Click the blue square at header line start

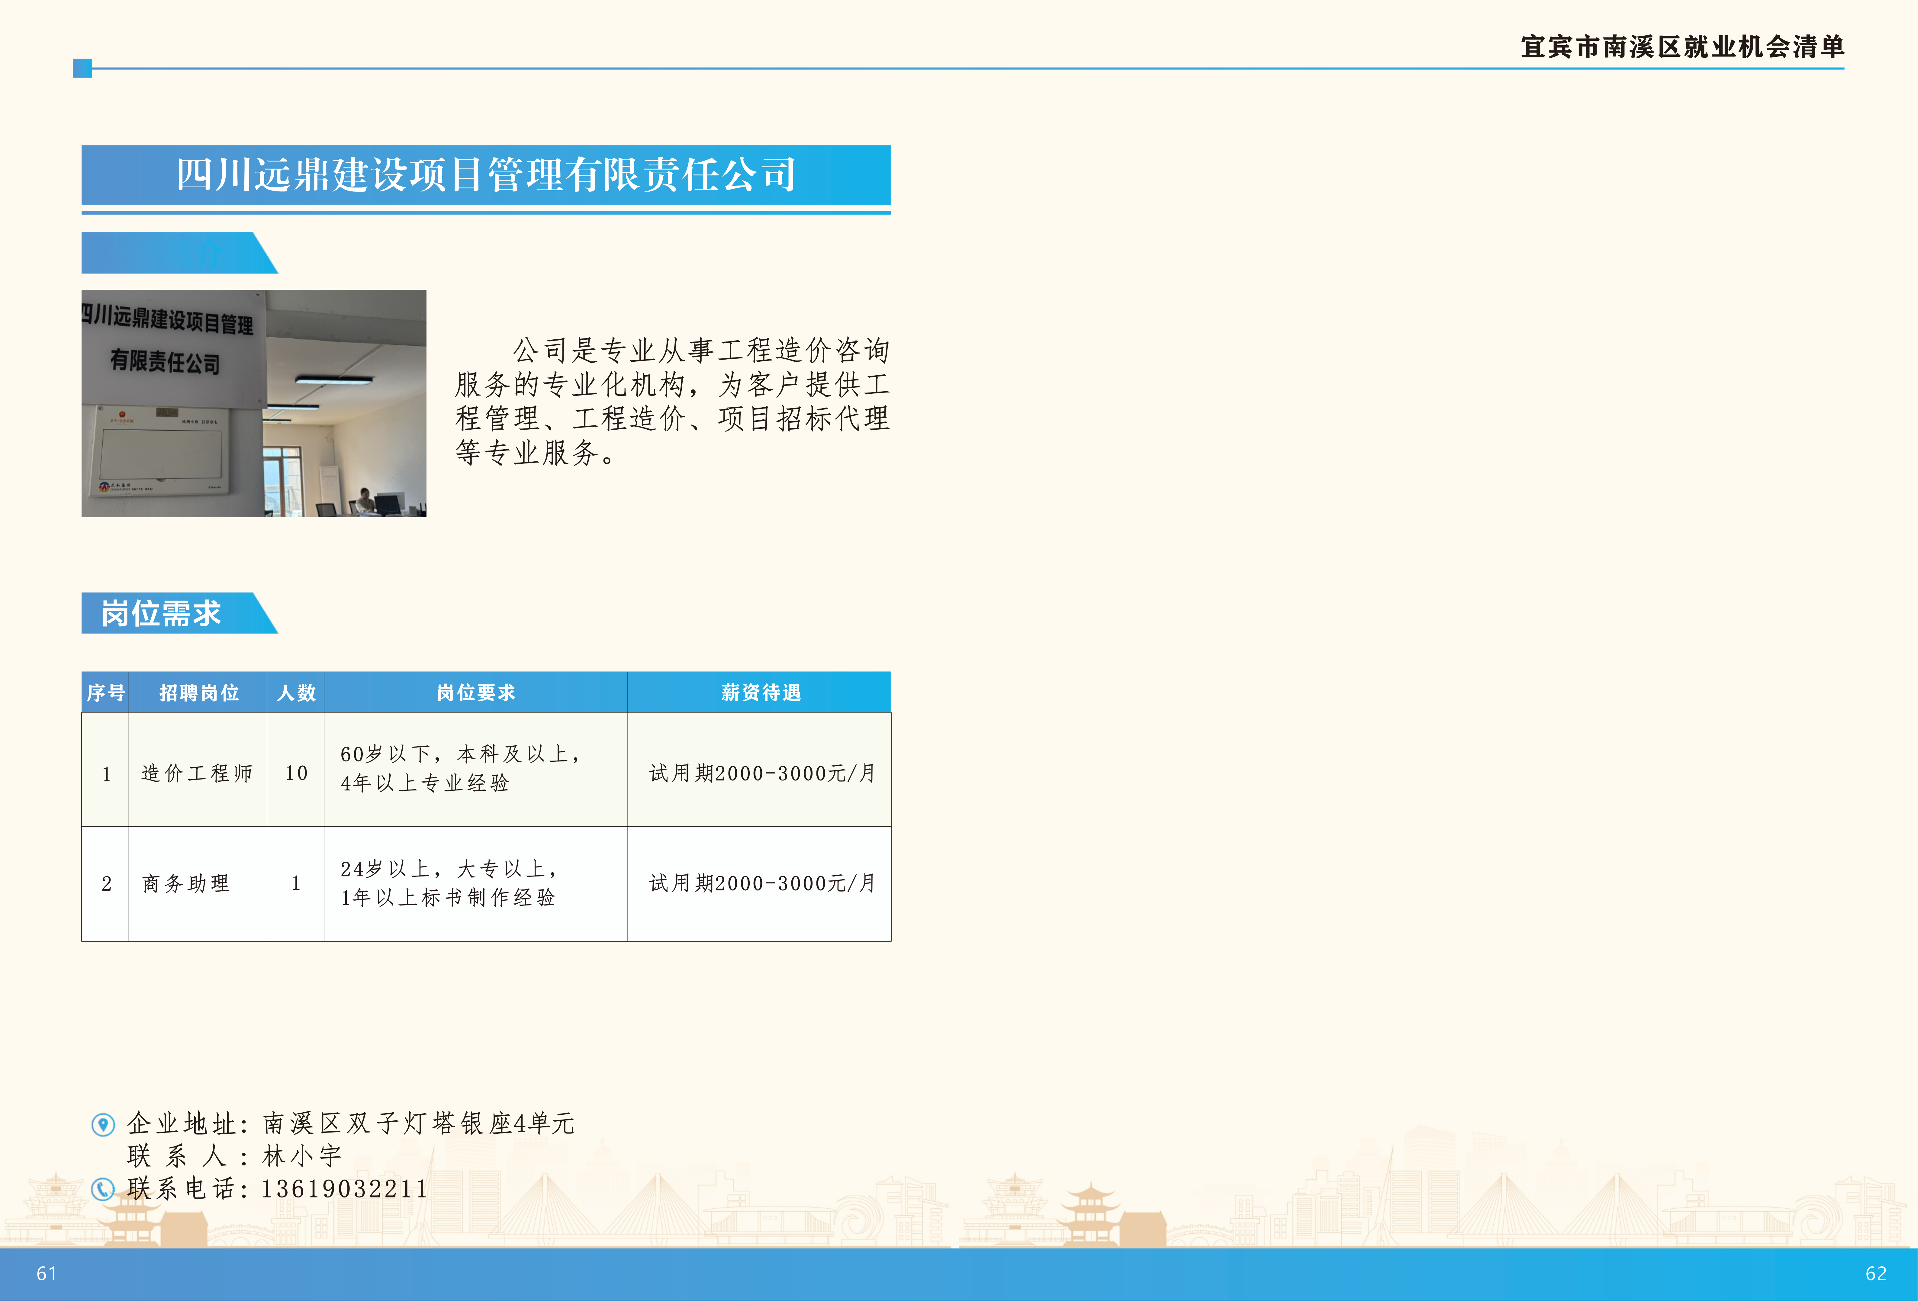tap(82, 69)
